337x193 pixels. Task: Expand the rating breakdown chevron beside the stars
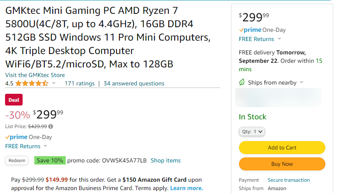[54, 83]
